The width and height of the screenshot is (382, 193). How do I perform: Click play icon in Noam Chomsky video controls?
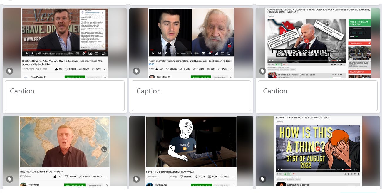[x=153, y=53]
